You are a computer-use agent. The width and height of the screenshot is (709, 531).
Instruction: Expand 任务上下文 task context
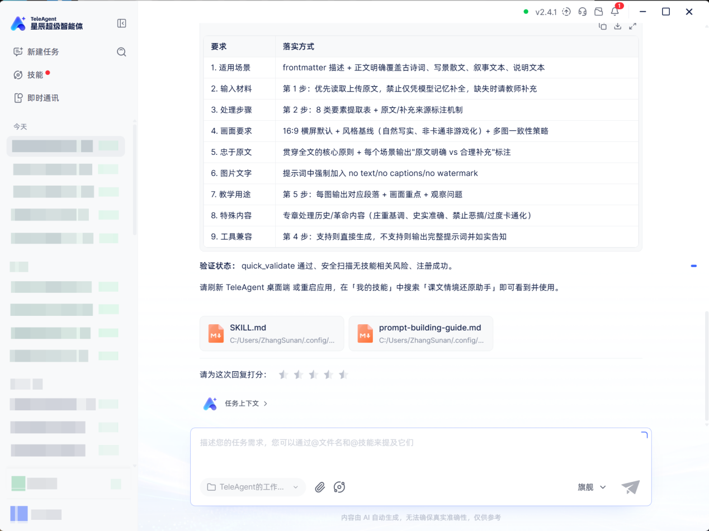pyautogui.click(x=247, y=404)
